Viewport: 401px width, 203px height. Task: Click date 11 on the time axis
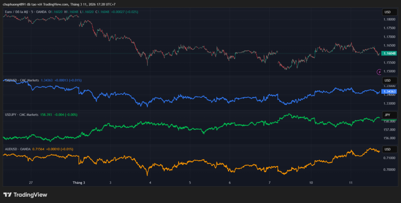[350, 183]
